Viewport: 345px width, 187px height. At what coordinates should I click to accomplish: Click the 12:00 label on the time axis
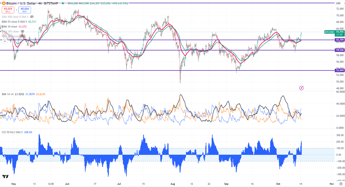(x=51, y=184)
